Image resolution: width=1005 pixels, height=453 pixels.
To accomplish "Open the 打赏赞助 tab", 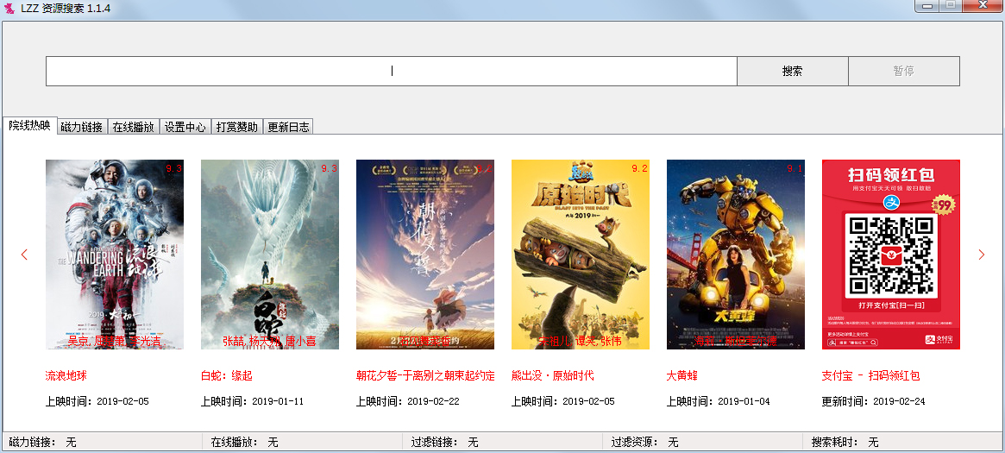I will tap(236, 127).
